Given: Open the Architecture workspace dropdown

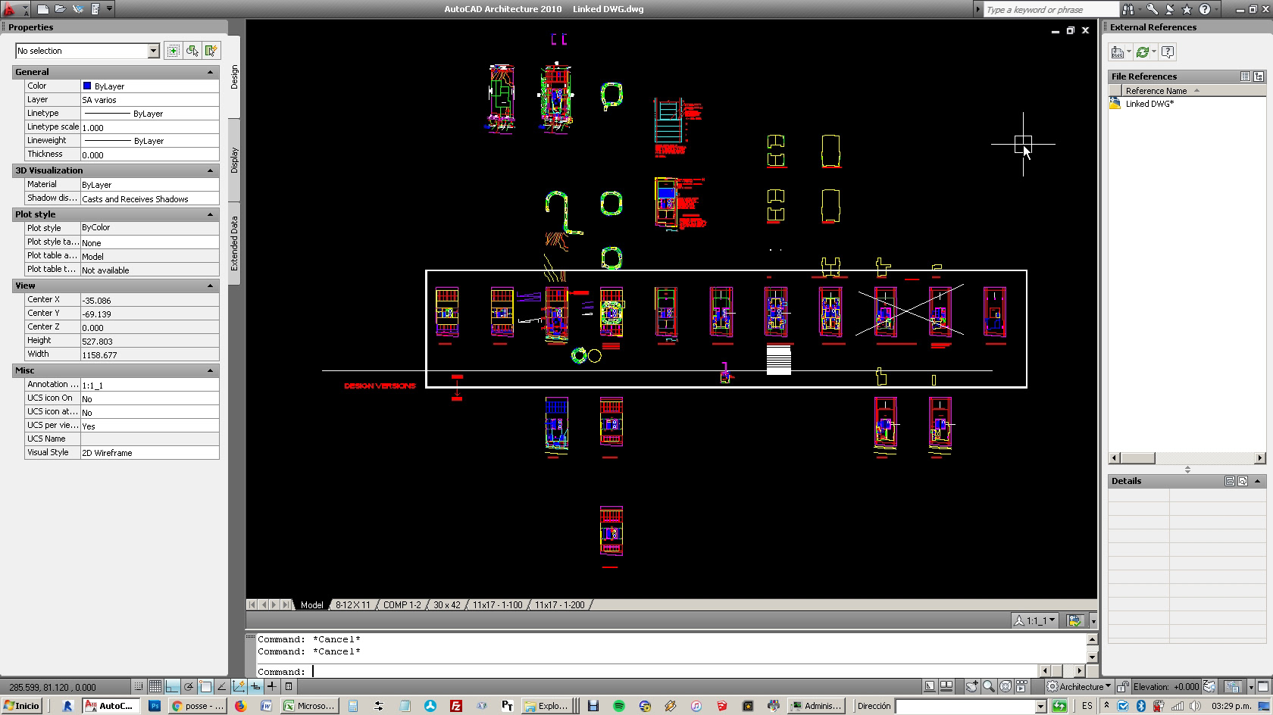Looking at the screenshot, I should pyautogui.click(x=1081, y=687).
